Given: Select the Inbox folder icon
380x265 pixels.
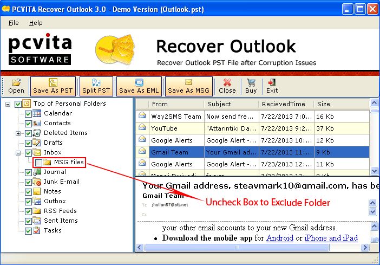Looking at the screenshot, I should point(37,152).
